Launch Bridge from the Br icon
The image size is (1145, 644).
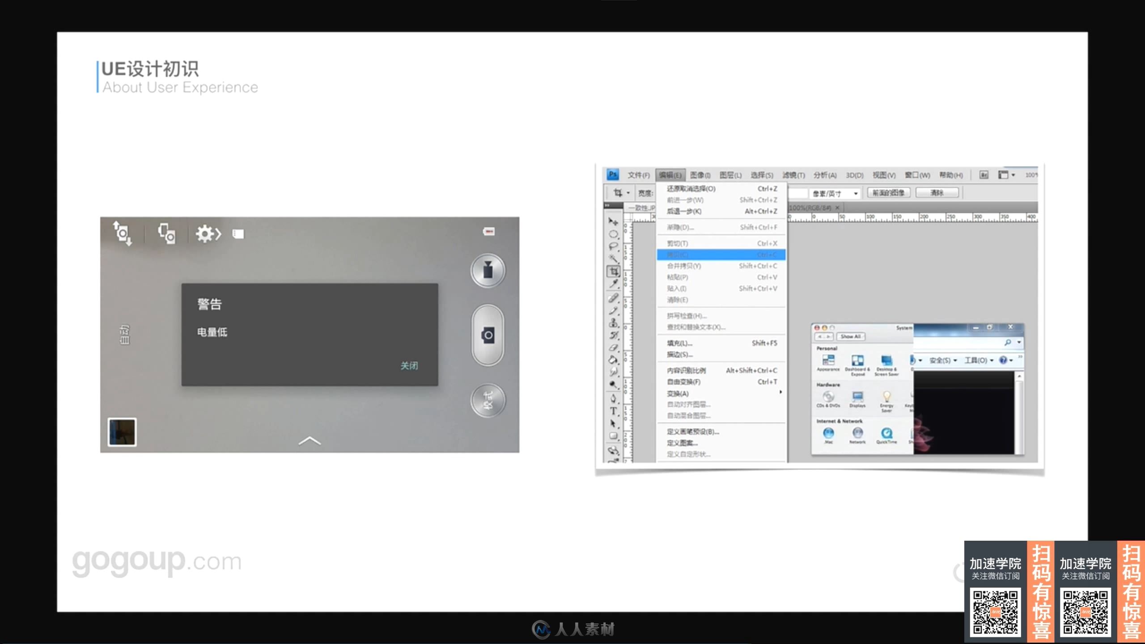984,175
